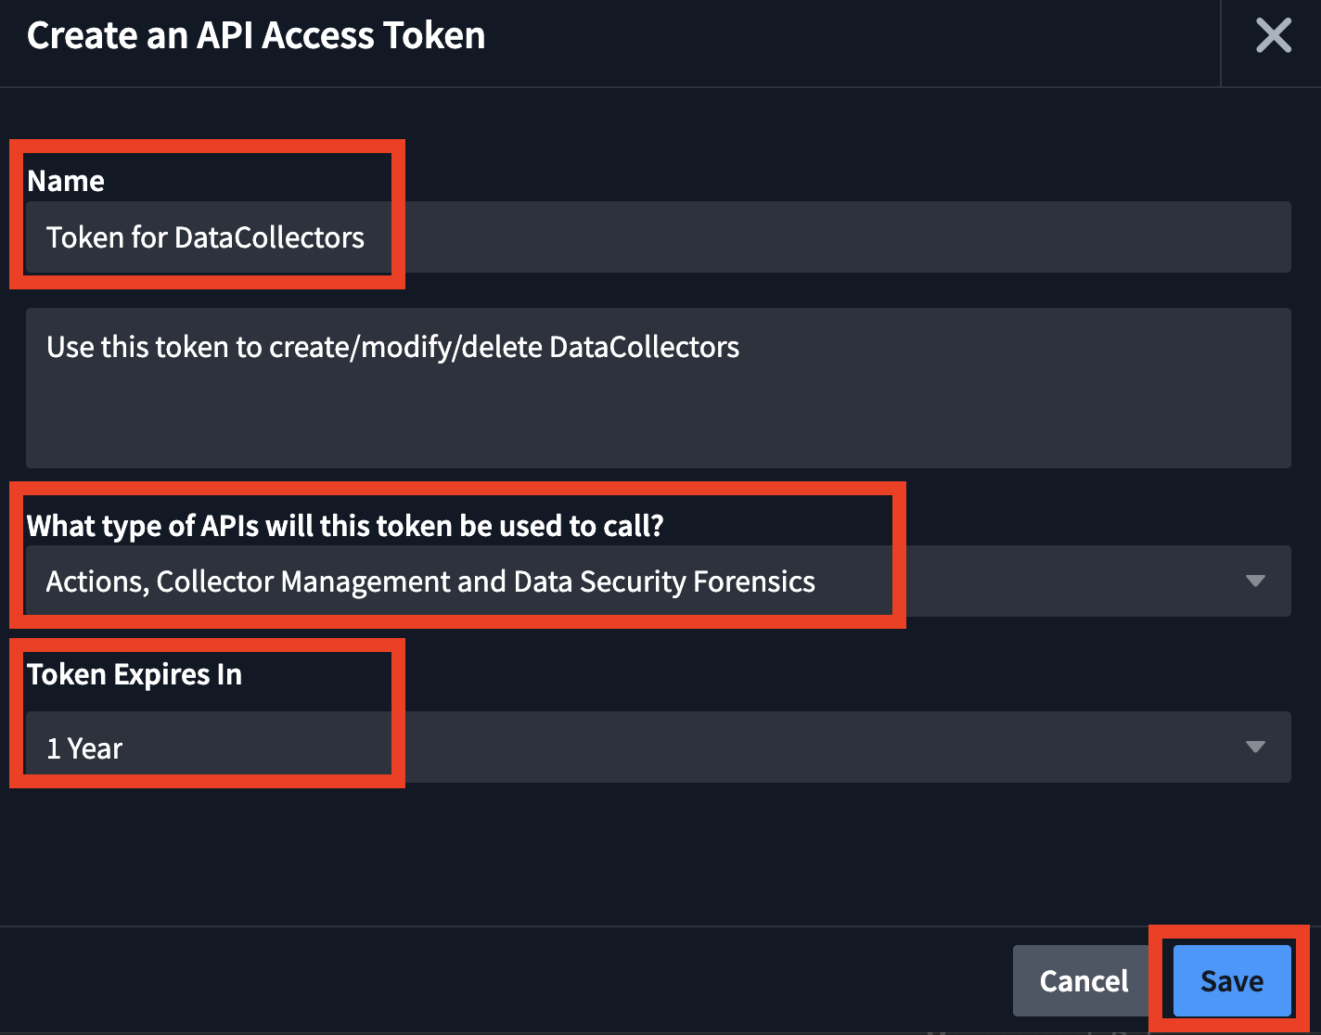Open the API type dropdown

pos(657,581)
